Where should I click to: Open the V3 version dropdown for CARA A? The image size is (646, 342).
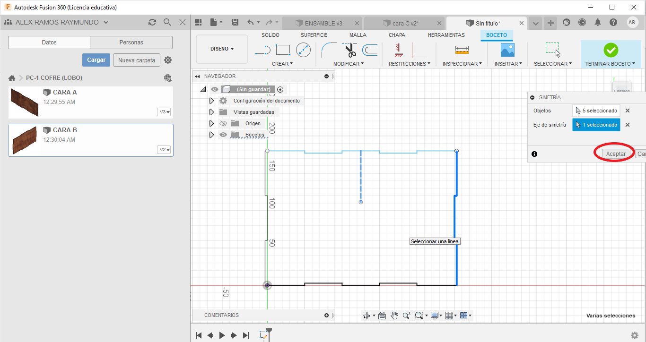(165, 112)
